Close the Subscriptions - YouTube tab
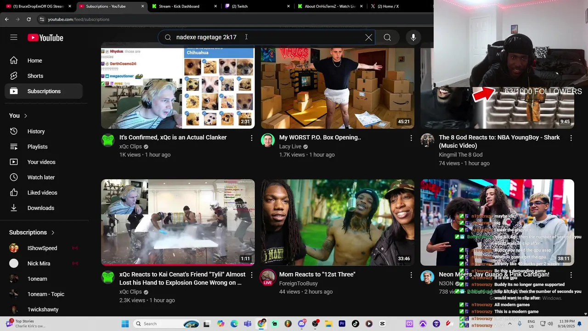This screenshot has width=588, height=331. pos(142,6)
